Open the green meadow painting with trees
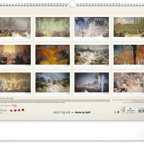The height and width of the screenshot is (144, 144). point(129,27)
